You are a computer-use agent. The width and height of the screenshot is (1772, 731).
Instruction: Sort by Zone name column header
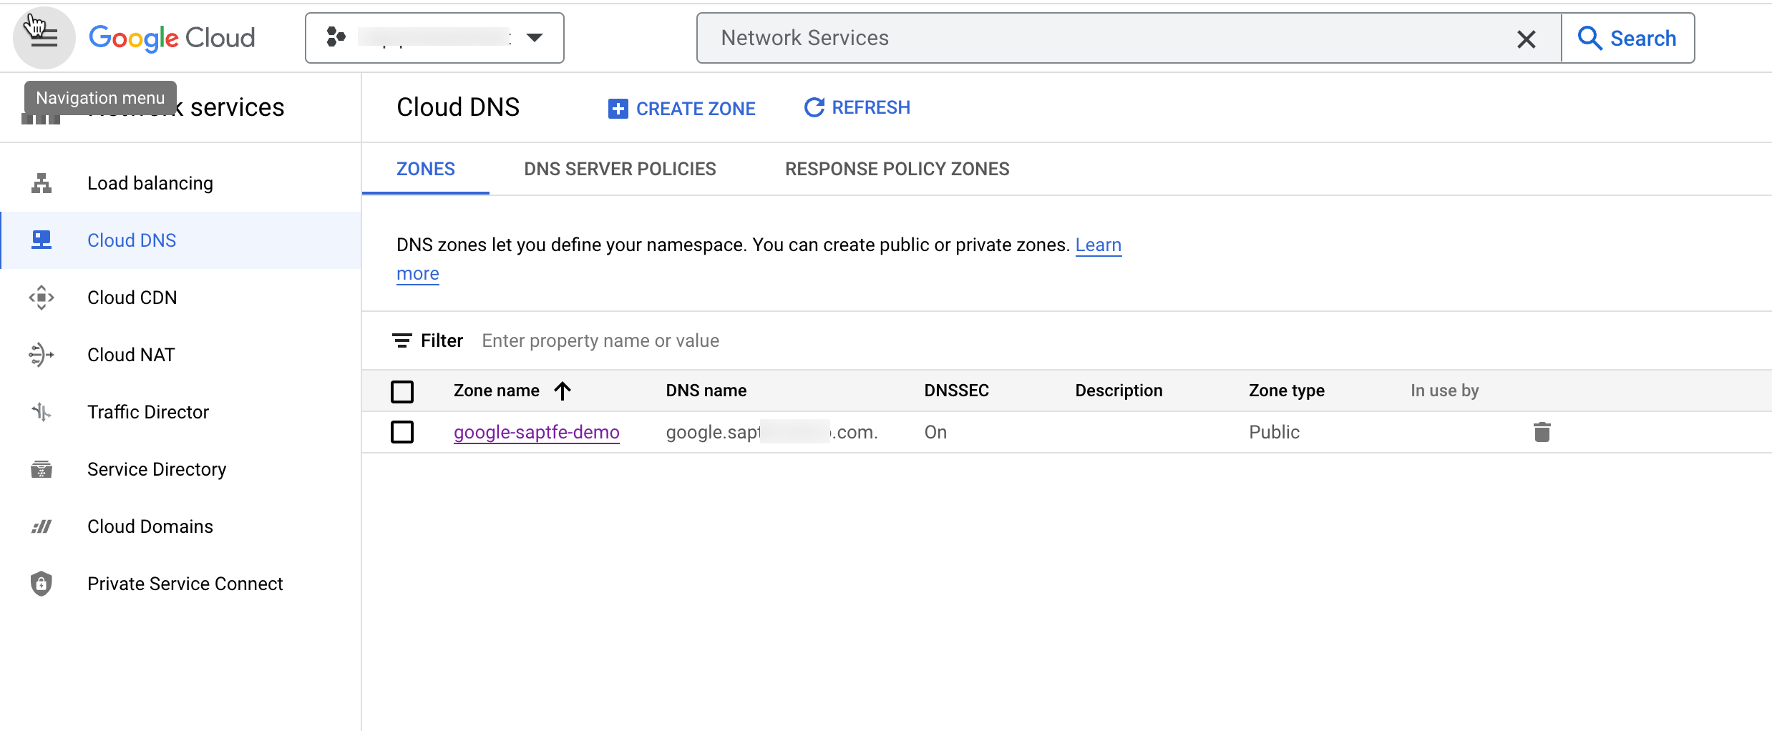[497, 391]
